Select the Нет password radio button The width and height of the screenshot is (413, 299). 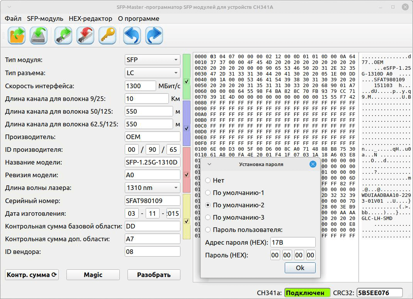(x=208, y=180)
